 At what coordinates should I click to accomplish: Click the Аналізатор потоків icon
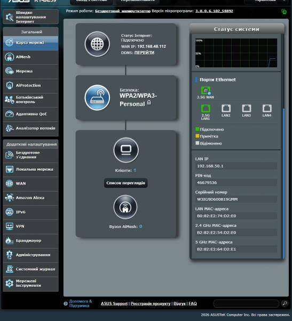(x=9, y=128)
